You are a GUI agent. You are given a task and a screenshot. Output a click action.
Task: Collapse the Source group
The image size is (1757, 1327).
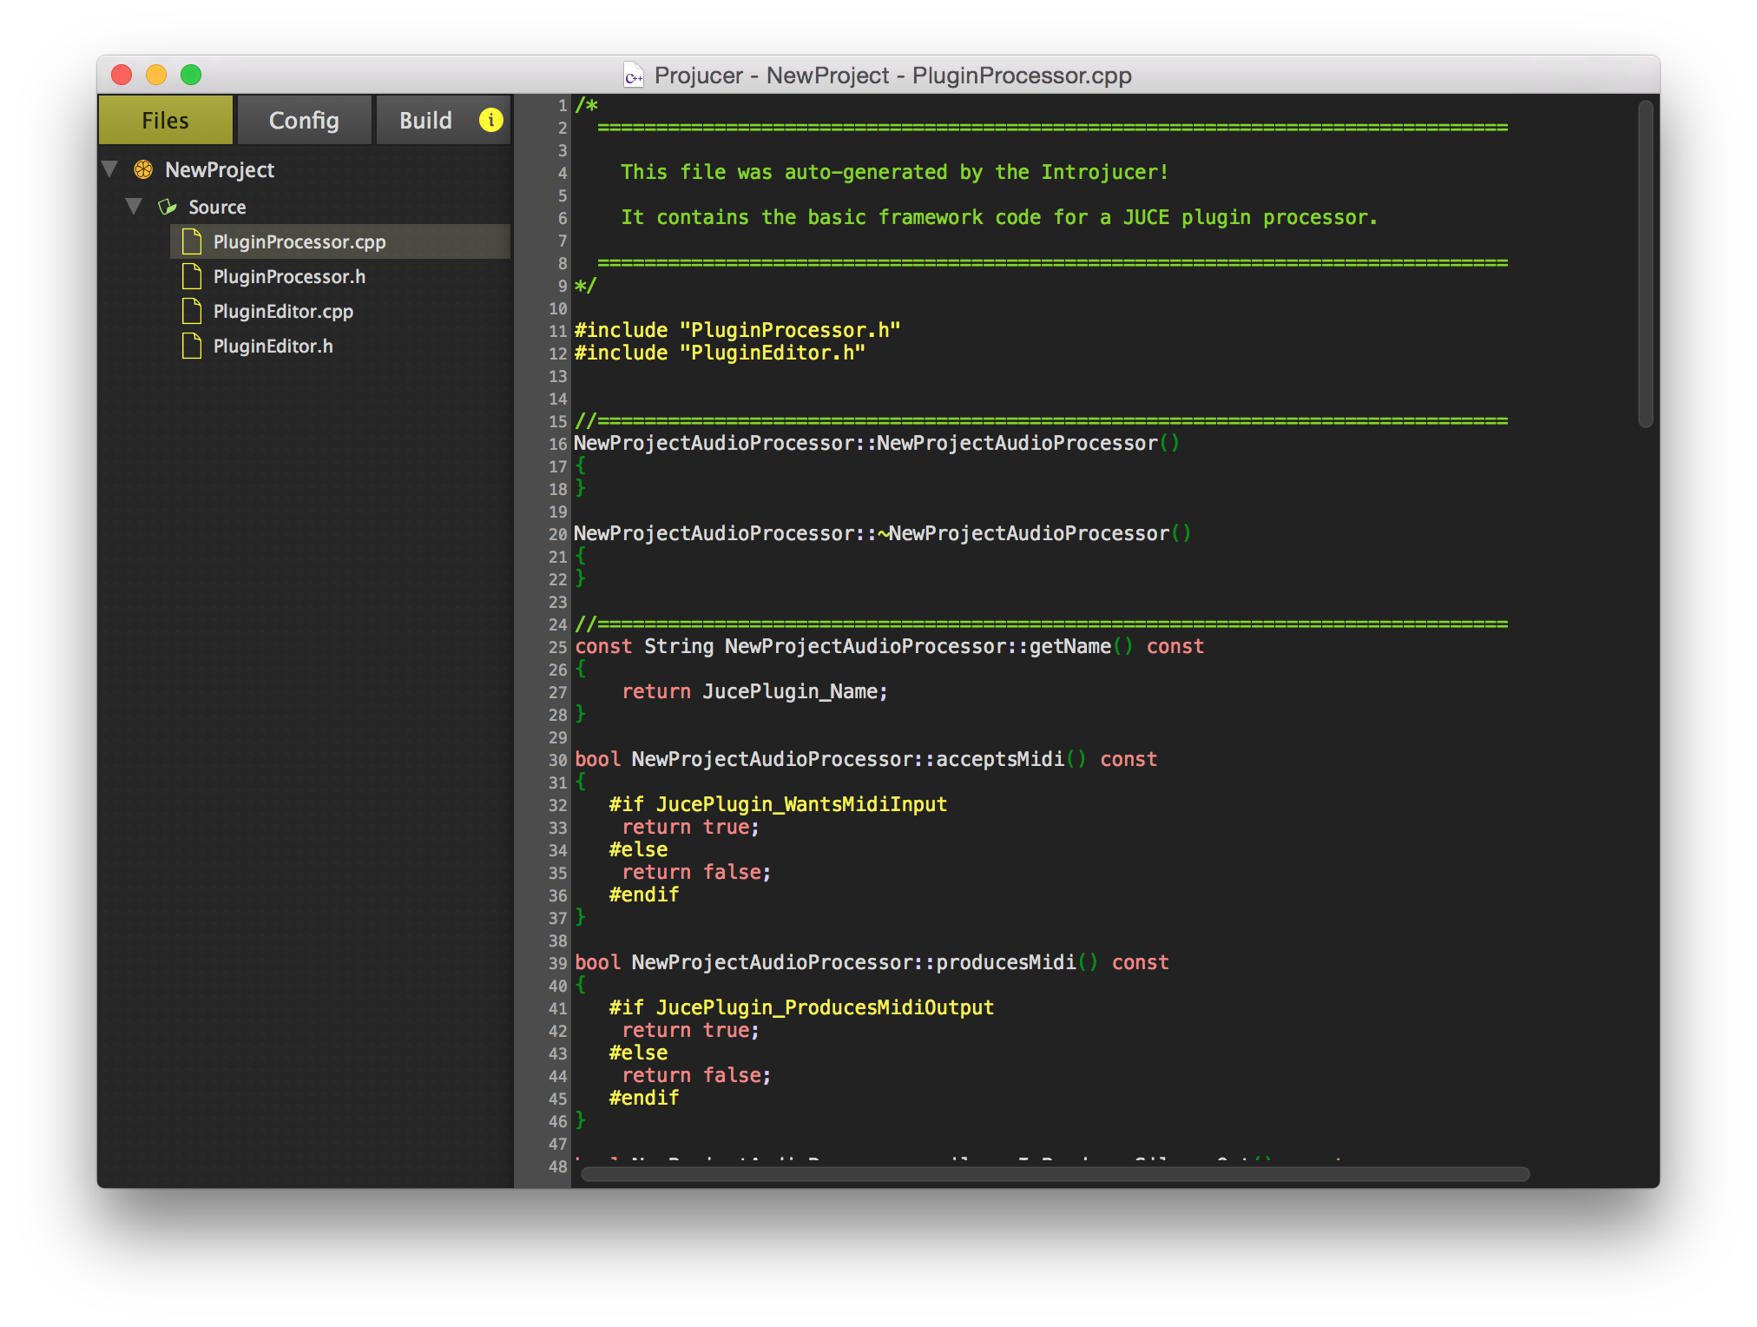(135, 207)
